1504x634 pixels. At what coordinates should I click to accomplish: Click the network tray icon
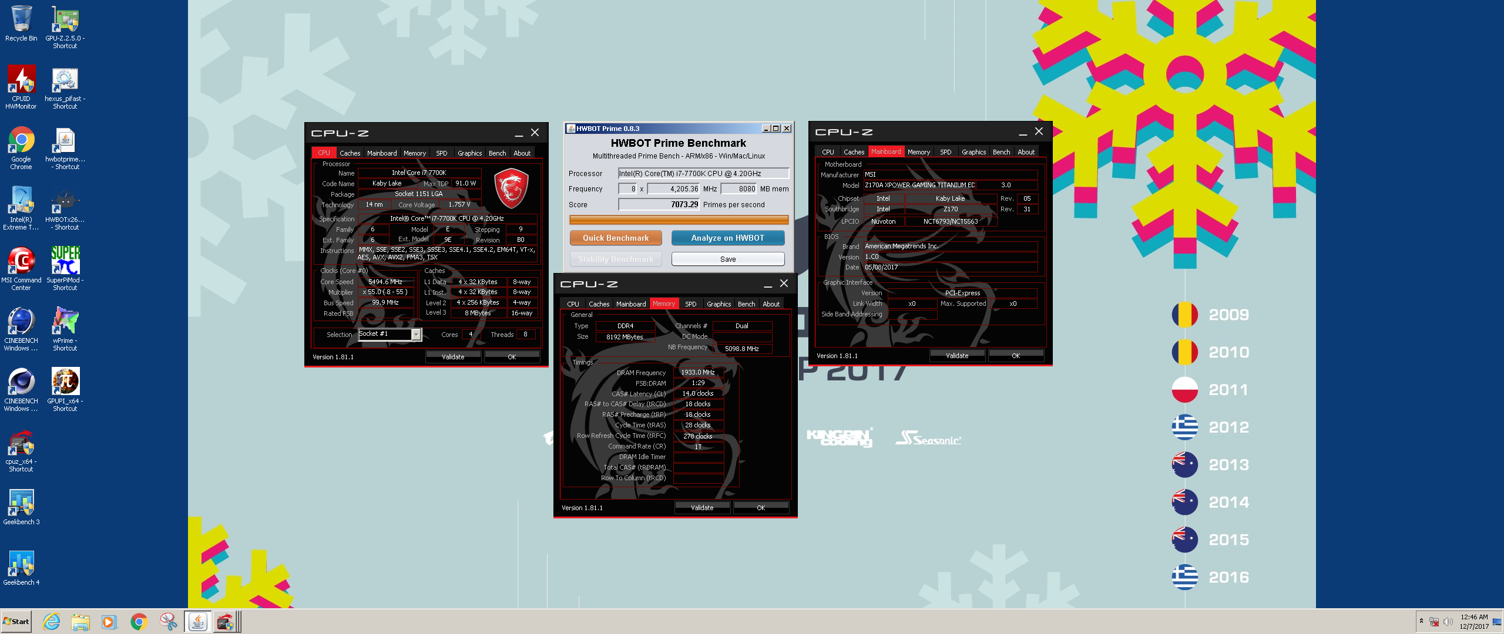pyautogui.click(x=1434, y=622)
